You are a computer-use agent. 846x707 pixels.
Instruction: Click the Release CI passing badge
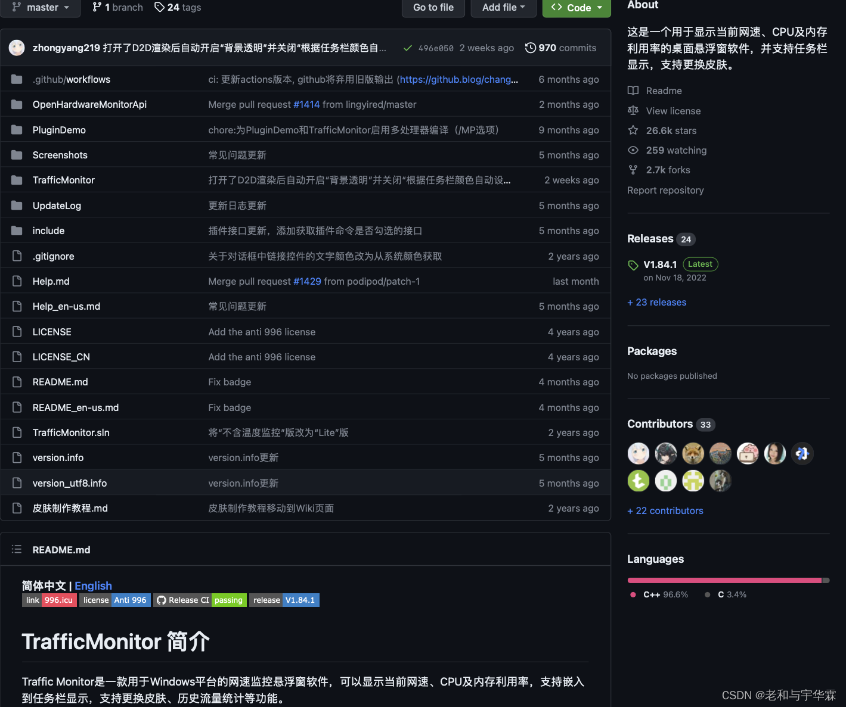point(200,600)
